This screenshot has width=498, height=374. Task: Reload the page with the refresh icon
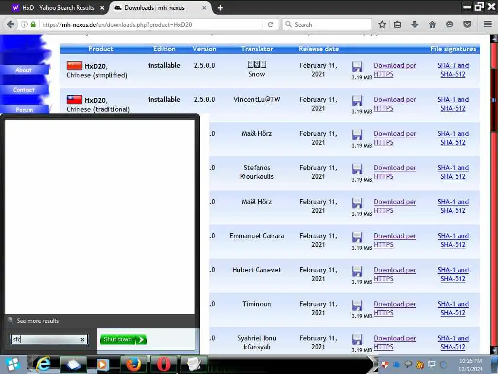click(x=270, y=24)
